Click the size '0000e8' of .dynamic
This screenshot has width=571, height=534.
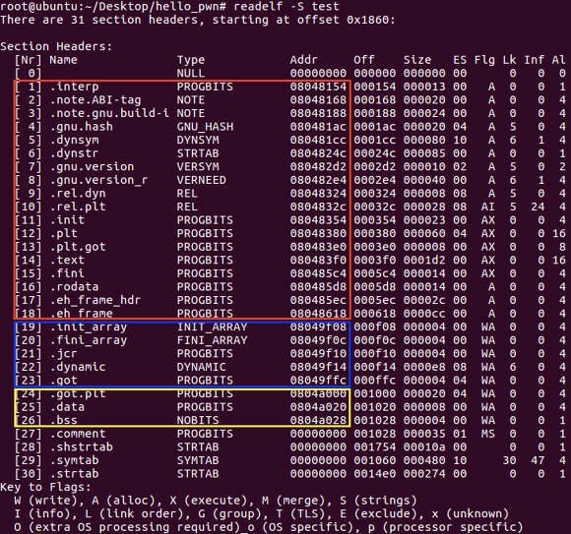click(424, 367)
